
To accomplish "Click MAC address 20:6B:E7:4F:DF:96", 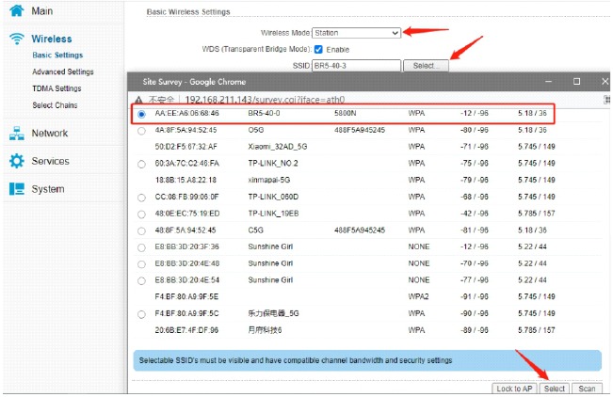I will 186,330.
